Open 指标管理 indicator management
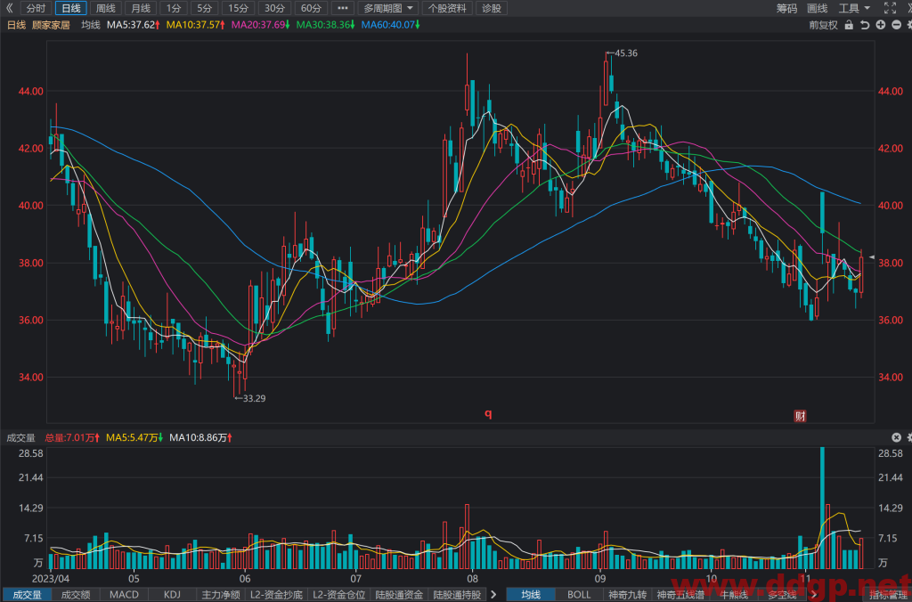The image size is (912, 602). coord(890,595)
